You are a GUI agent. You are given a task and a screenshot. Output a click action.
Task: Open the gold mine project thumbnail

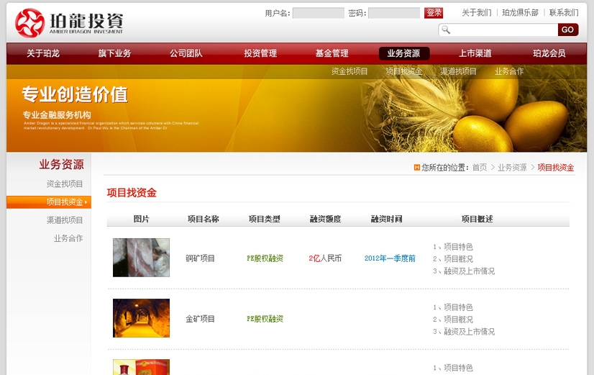[x=141, y=318]
